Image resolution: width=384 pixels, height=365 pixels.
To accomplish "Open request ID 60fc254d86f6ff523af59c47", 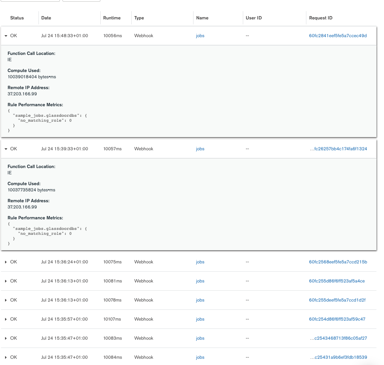I will [x=337, y=319].
